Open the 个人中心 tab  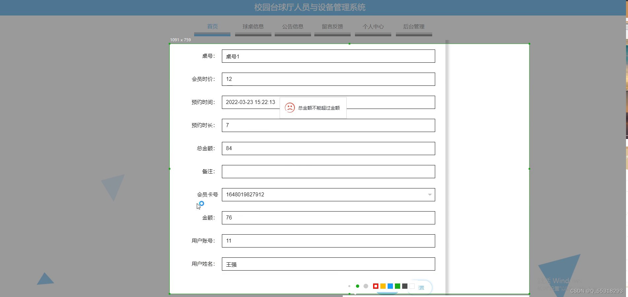click(373, 27)
